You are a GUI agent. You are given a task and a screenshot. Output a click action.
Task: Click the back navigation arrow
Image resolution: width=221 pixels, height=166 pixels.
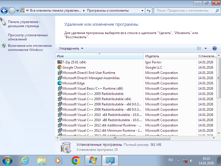click(x=4, y=11)
